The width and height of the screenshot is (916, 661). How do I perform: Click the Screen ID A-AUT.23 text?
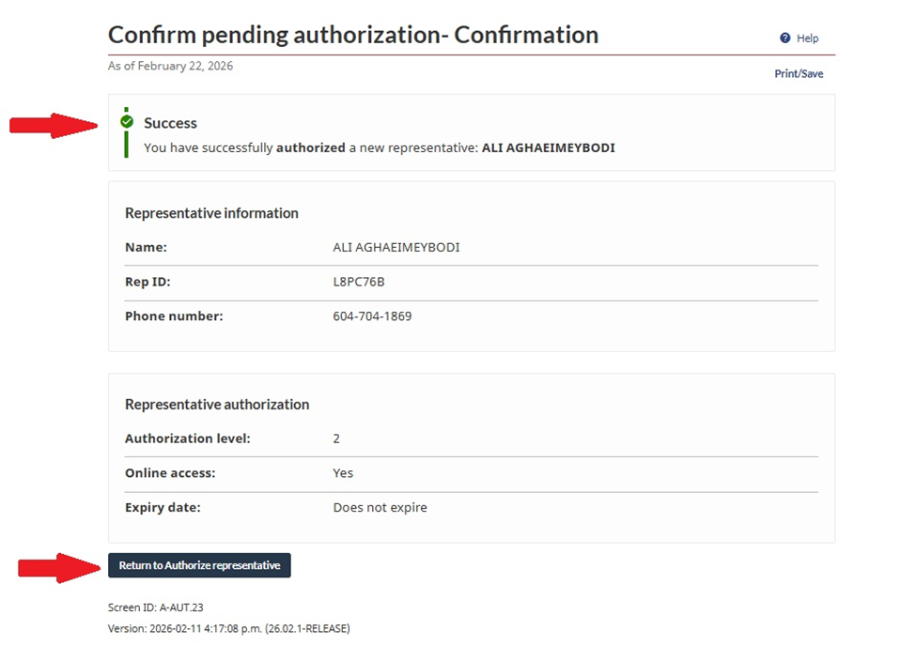pos(156,607)
